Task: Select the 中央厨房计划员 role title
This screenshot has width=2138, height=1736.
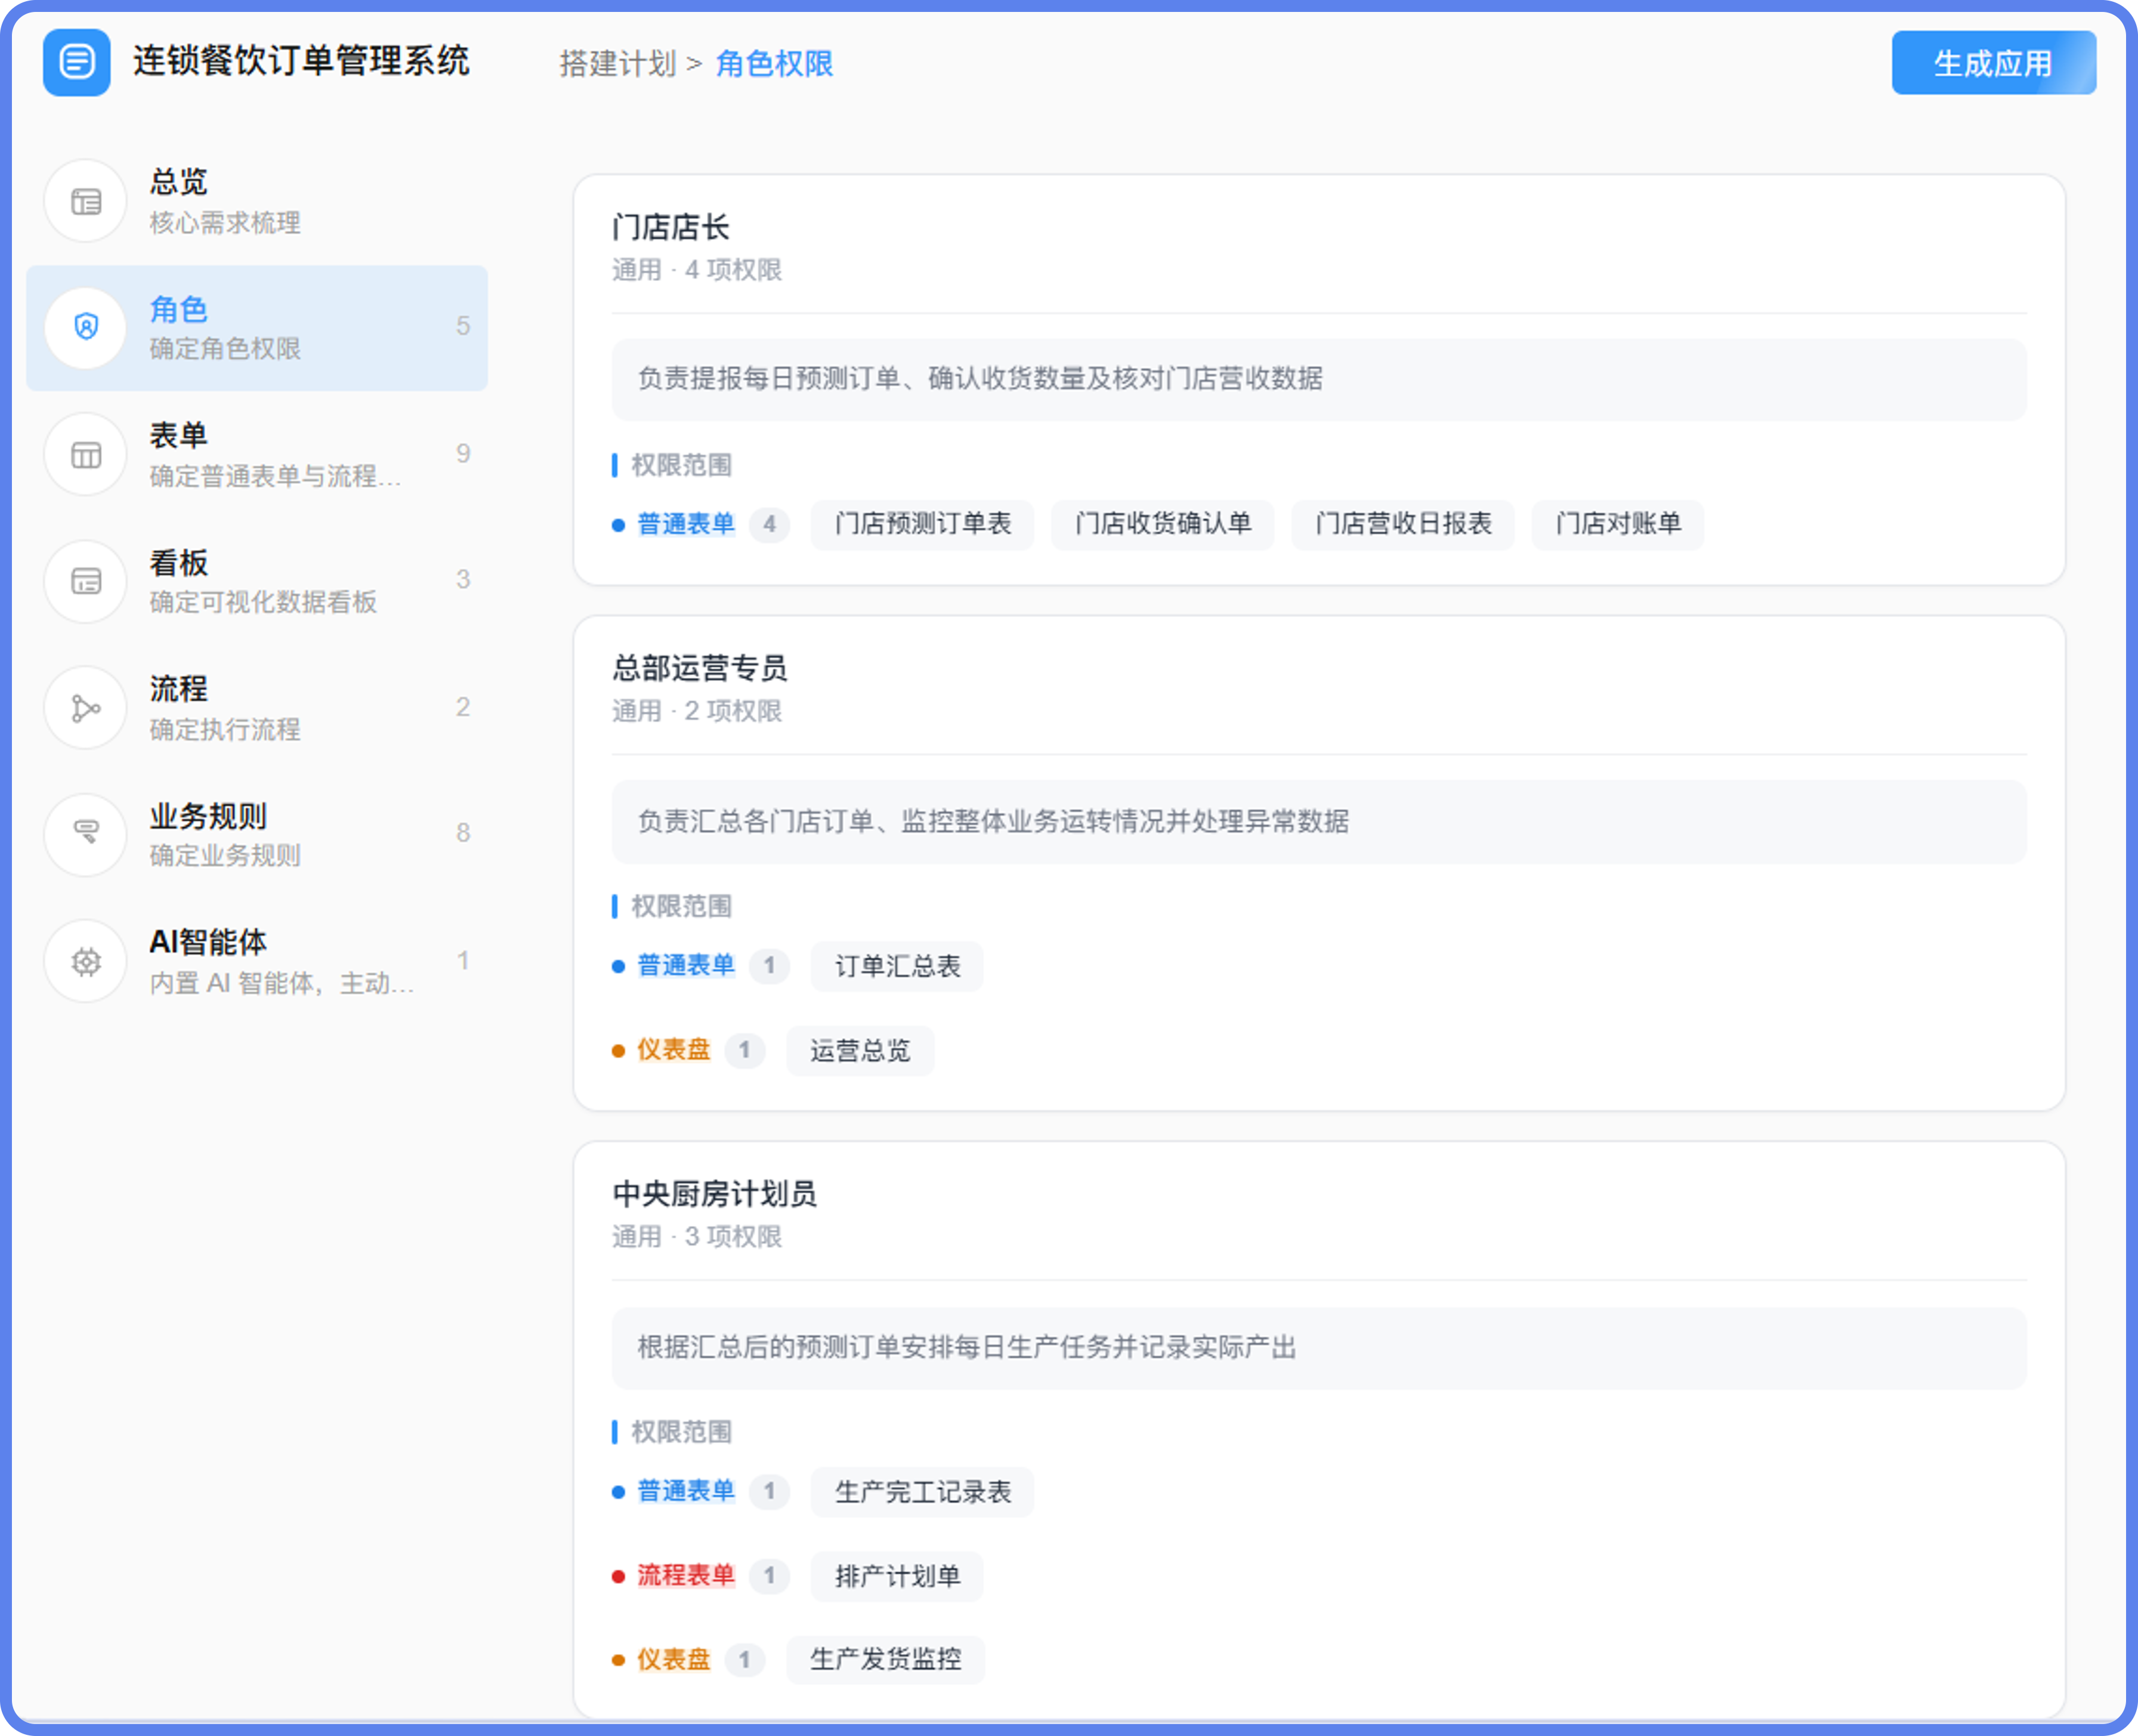Action: [x=714, y=1194]
